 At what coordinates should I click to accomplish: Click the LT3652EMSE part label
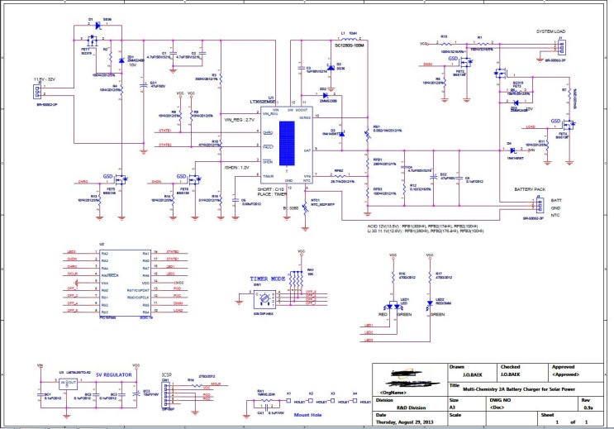263,102
